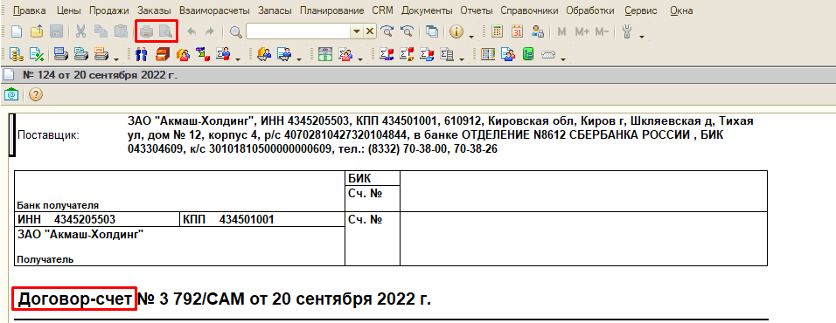Select the 'Поставщик:' label cell
The image size is (836, 323).
click(x=48, y=135)
